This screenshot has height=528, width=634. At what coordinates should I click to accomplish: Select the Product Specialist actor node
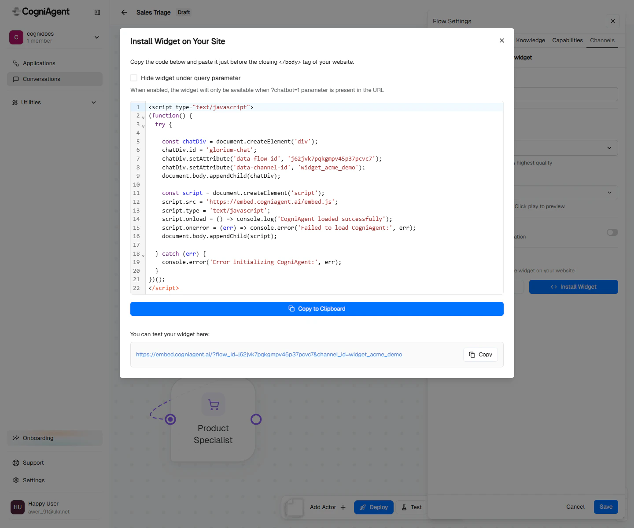213,420
